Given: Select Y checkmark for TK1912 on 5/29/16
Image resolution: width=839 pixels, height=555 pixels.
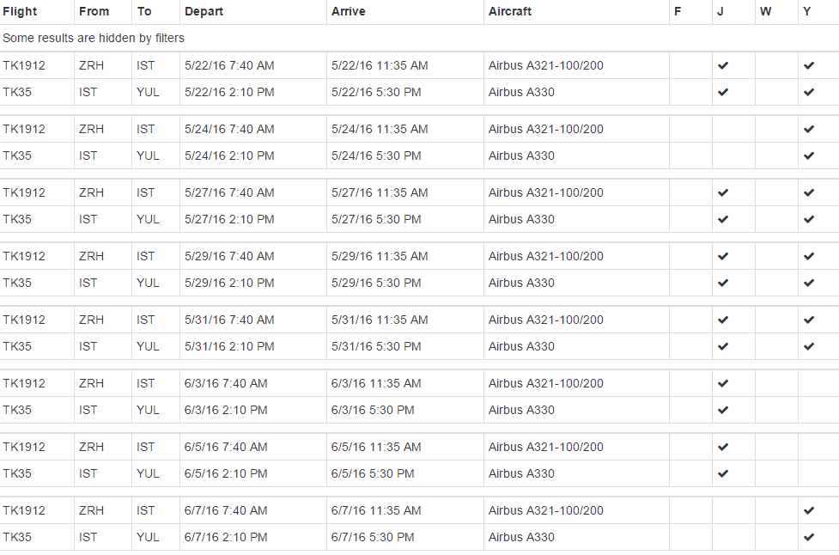Looking at the screenshot, I should (x=809, y=257).
